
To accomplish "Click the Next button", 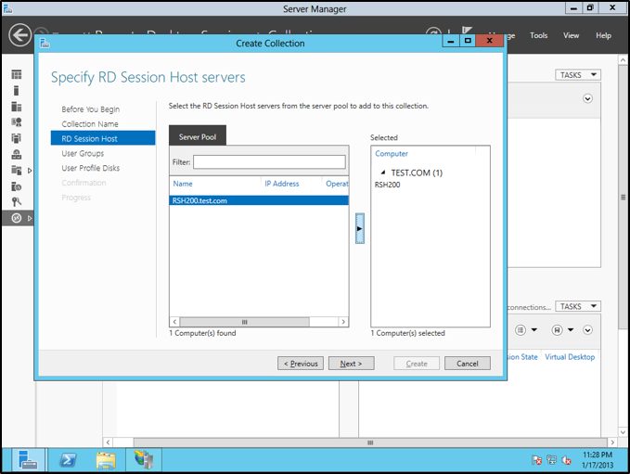I will (351, 364).
